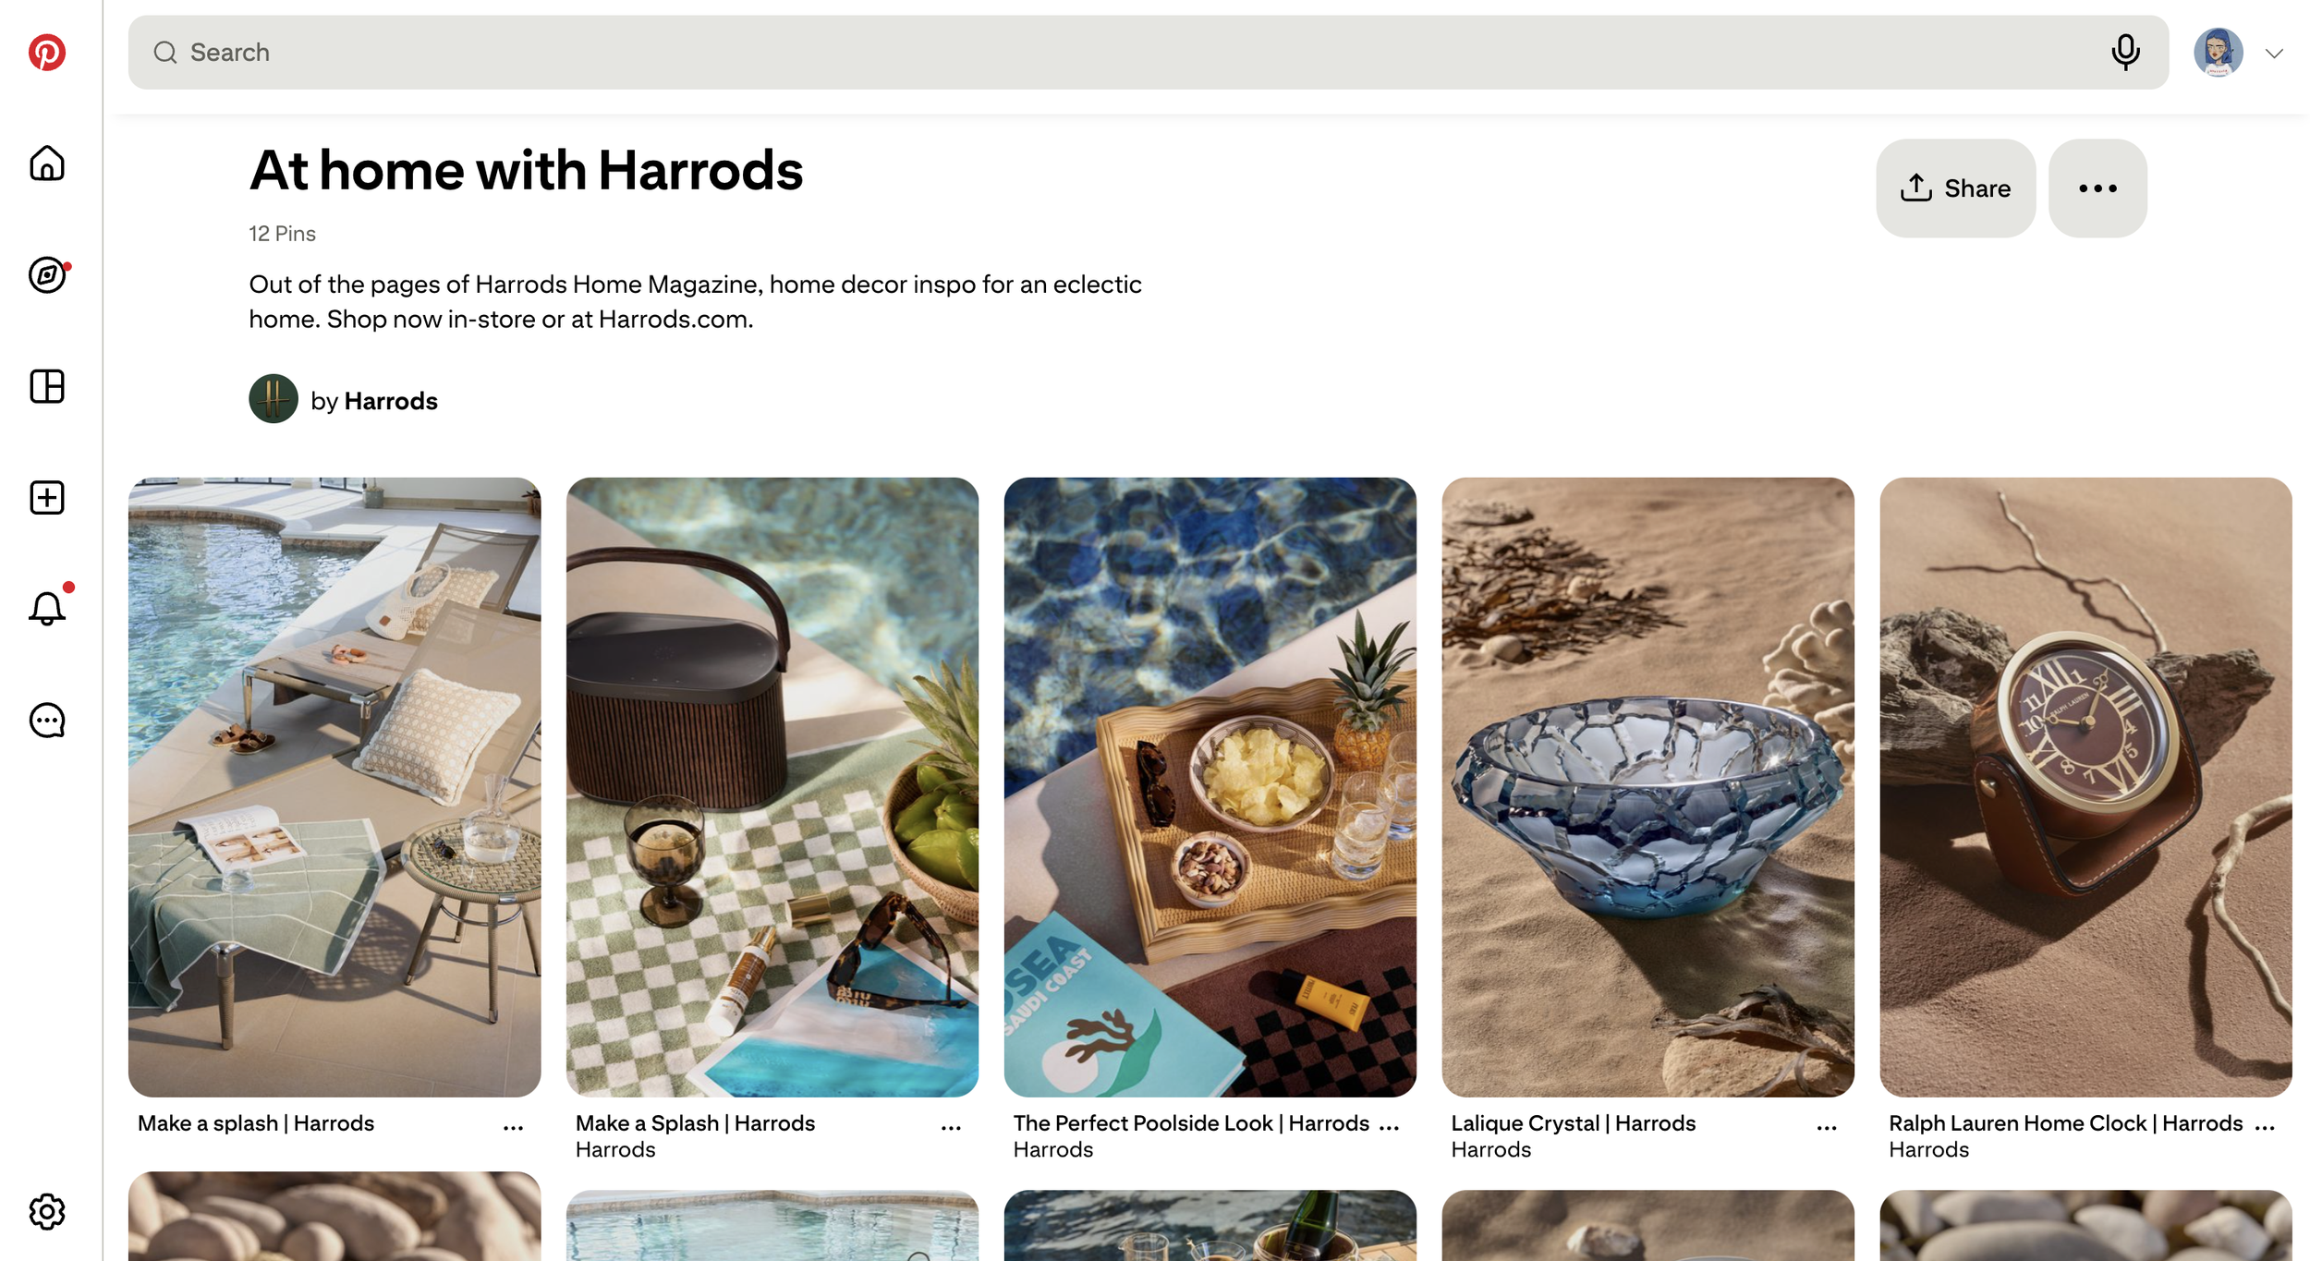Open the Ralph Lauren Home Clock pin image
Image resolution: width=2310 pixels, height=1261 pixels.
pos(2085,787)
